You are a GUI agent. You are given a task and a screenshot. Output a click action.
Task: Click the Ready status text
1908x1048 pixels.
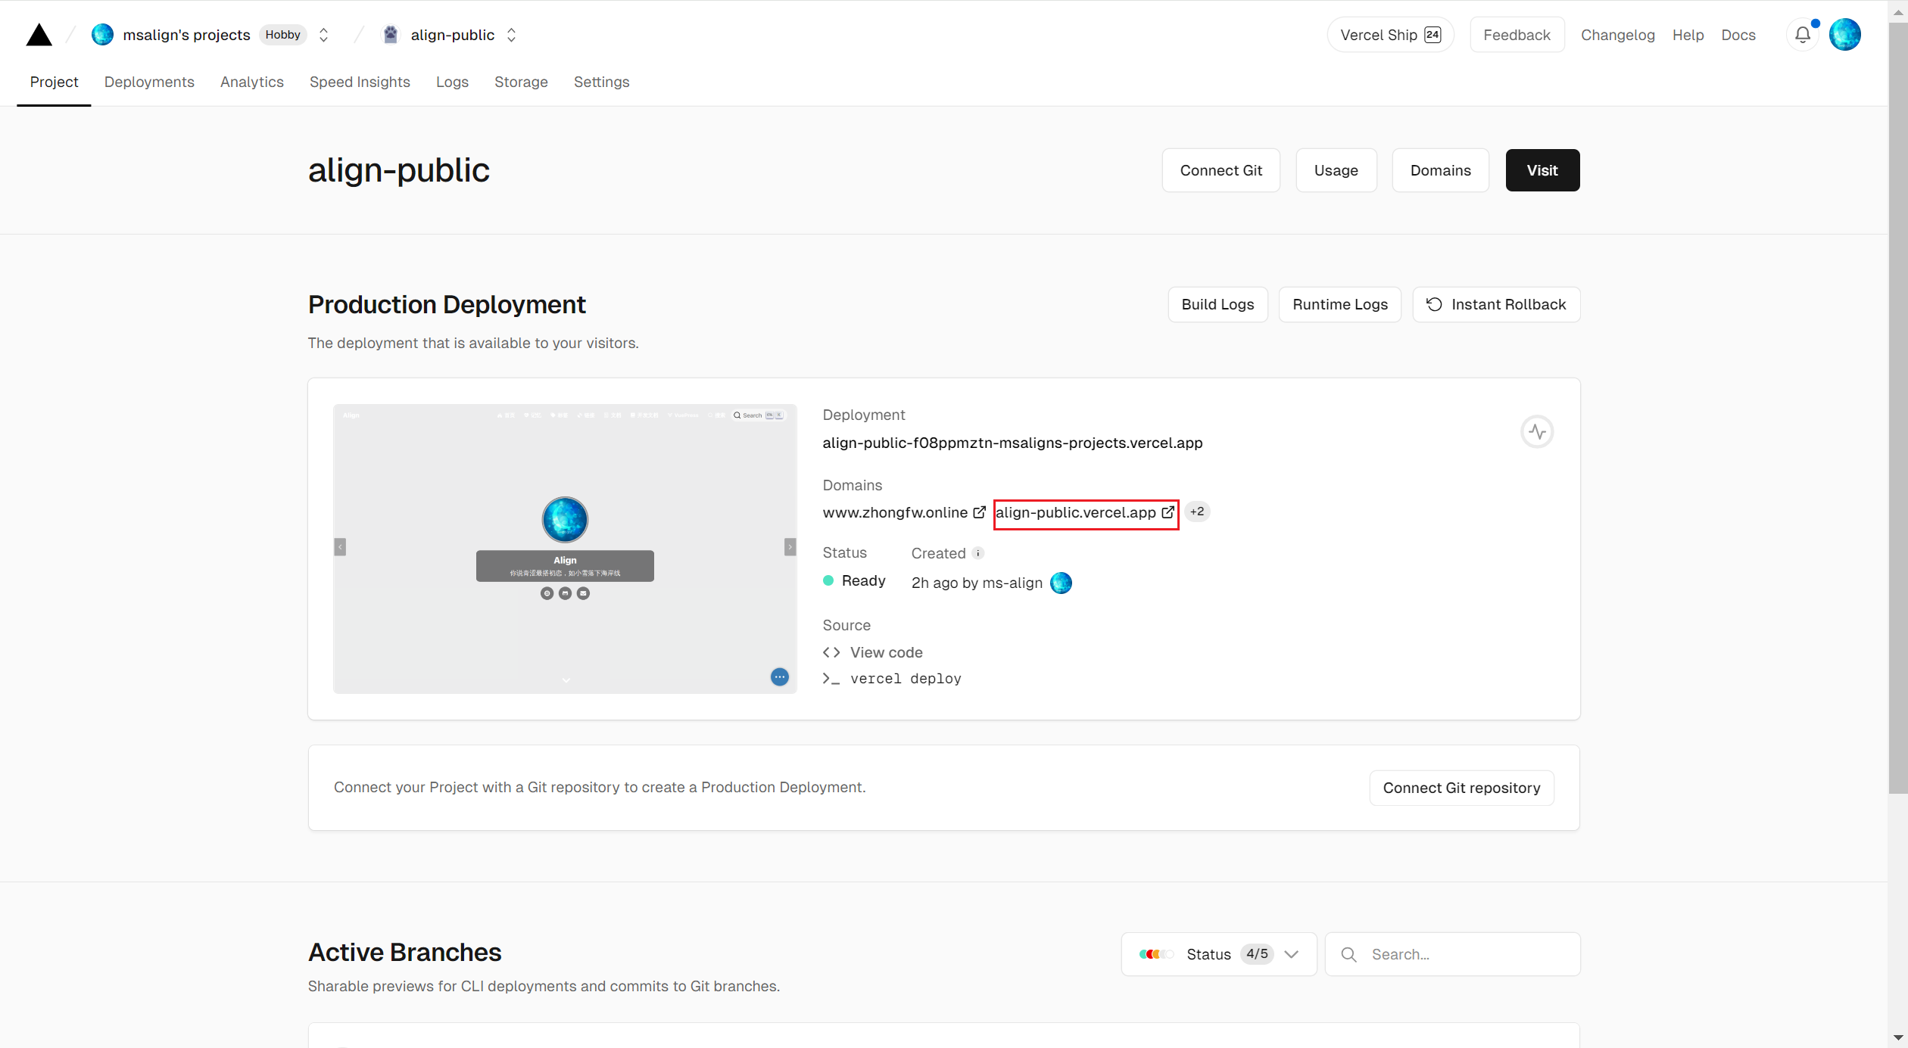pyautogui.click(x=863, y=580)
